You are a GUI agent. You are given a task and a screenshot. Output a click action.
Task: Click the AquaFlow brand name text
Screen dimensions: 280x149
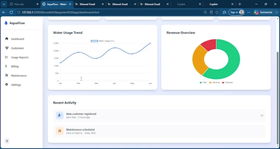(17, 23)
